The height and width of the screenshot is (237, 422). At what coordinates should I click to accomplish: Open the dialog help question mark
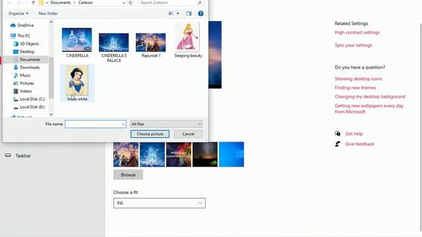tap(200, 13)
